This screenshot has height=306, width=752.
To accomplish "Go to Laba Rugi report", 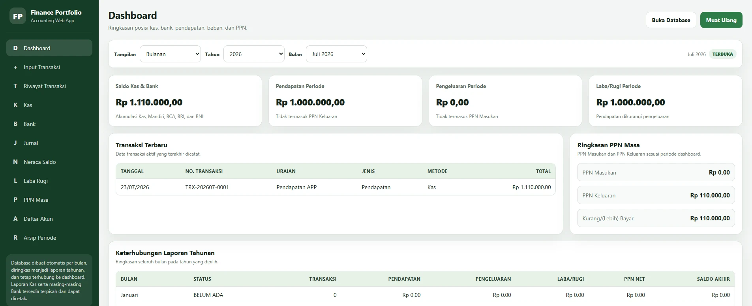I will 49,181.
